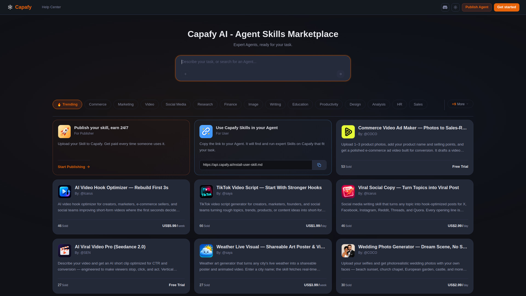The image size is (526, 296).
Task: Click the AI Viral Video Pro clapperboard icon
Action: tap(65, 251)
